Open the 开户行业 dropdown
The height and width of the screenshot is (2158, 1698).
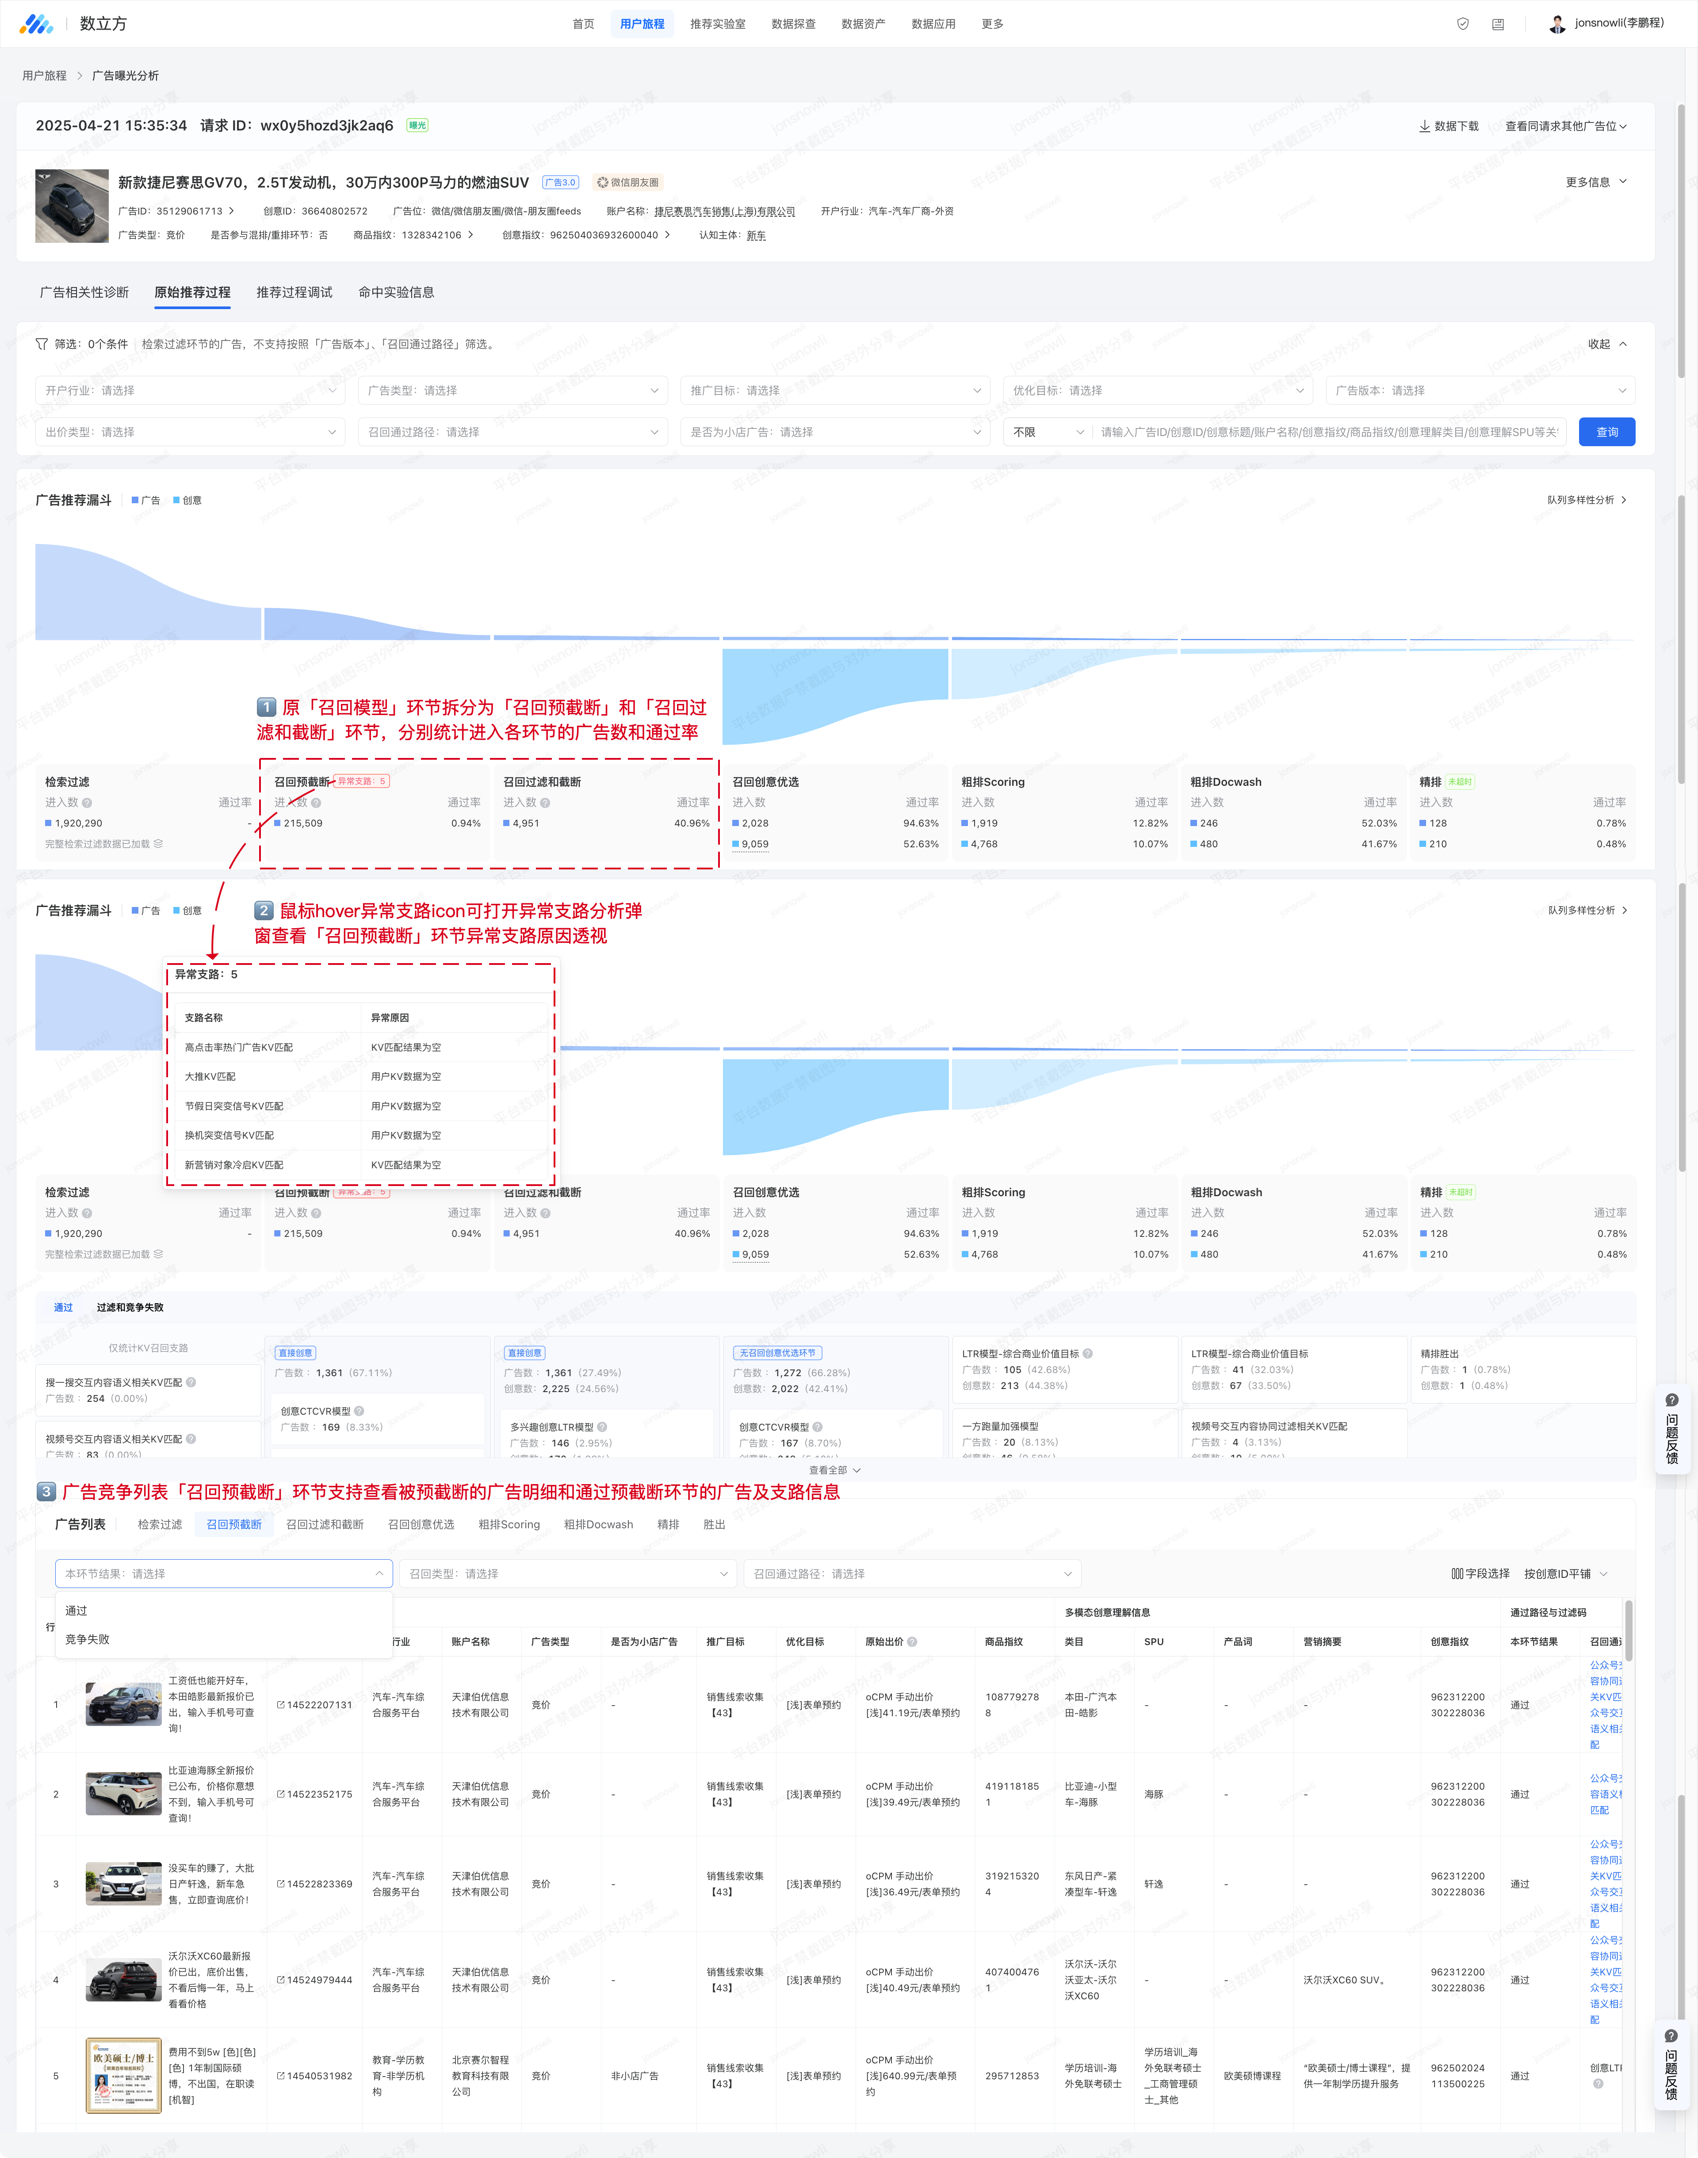point(190,390)
